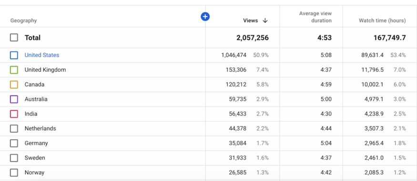The height and width of the screenshot is (181, 417).
Task: Toggle the United Kingdom green checkbox
Action: 14,70
